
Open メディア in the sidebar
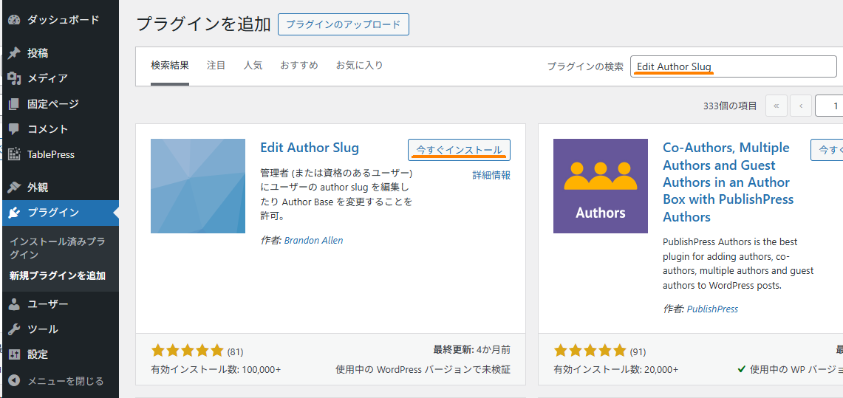[x=47, y=78]
